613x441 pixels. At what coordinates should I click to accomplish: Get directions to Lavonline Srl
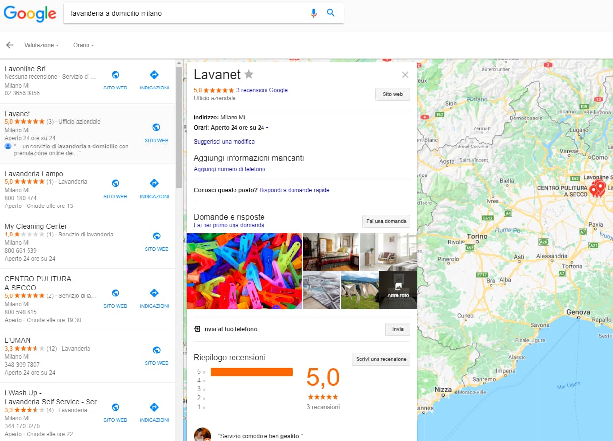pyautogui.click(x=154, y=75)
